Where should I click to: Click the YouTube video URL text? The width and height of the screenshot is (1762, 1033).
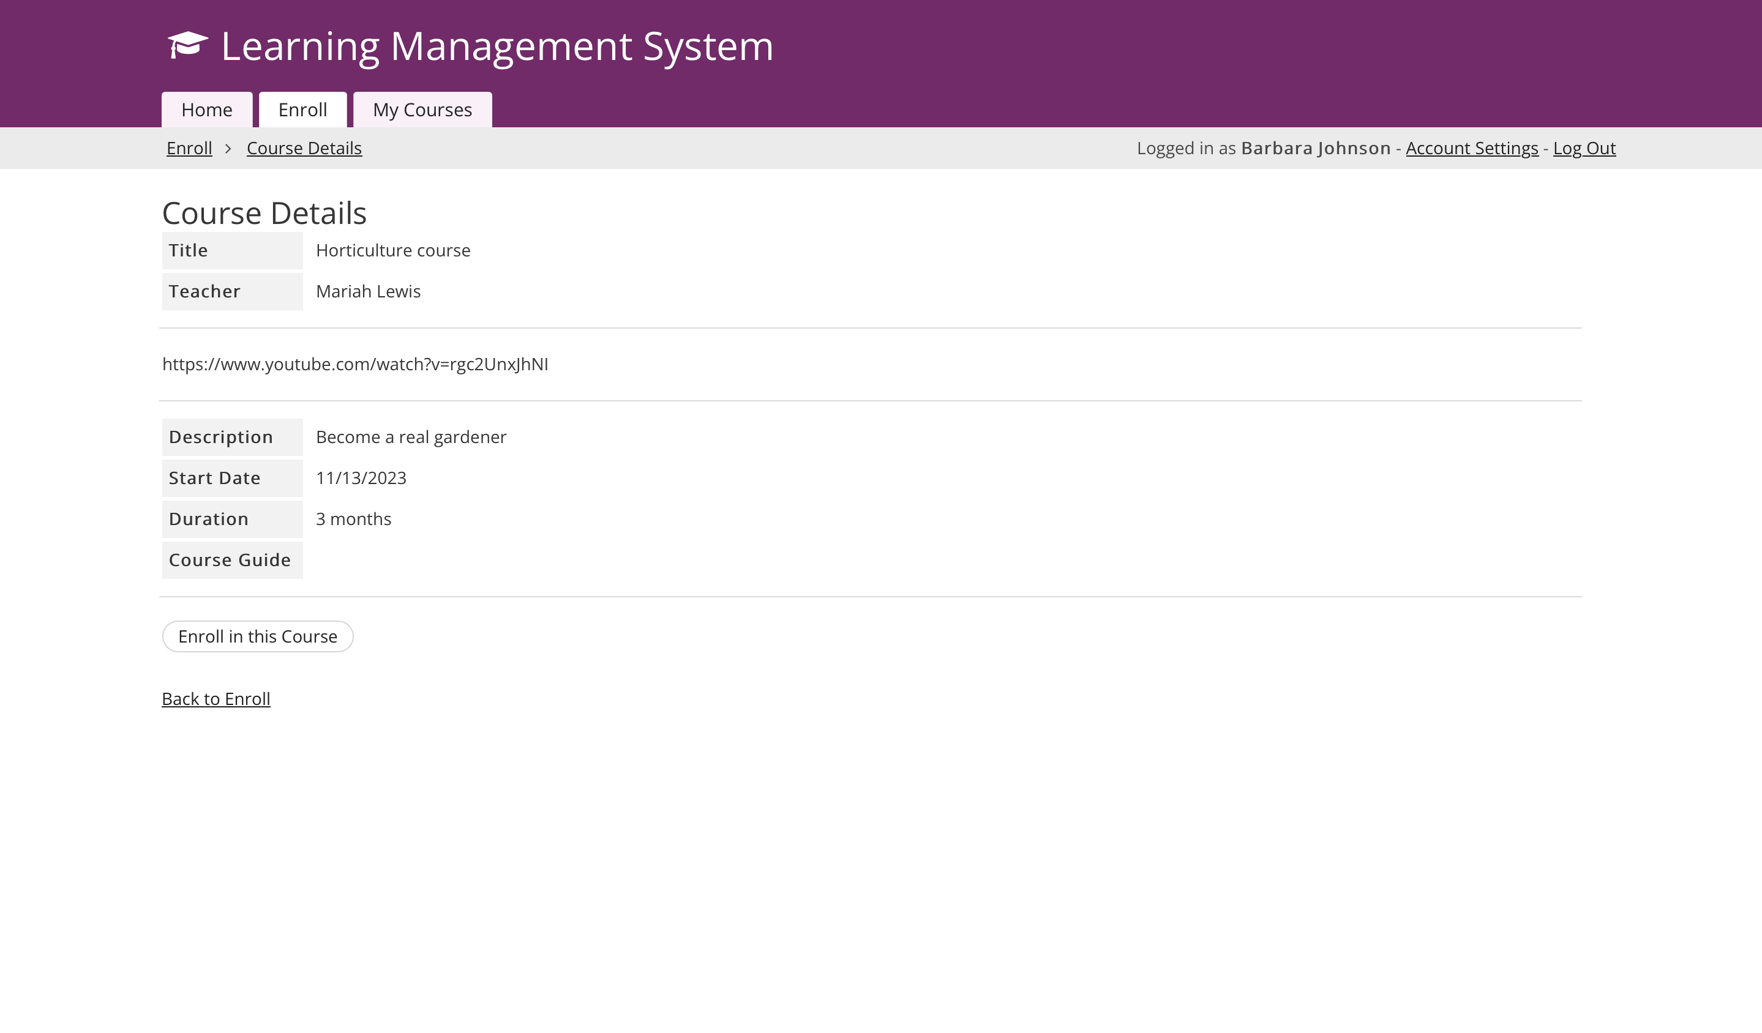click(355, 364)
